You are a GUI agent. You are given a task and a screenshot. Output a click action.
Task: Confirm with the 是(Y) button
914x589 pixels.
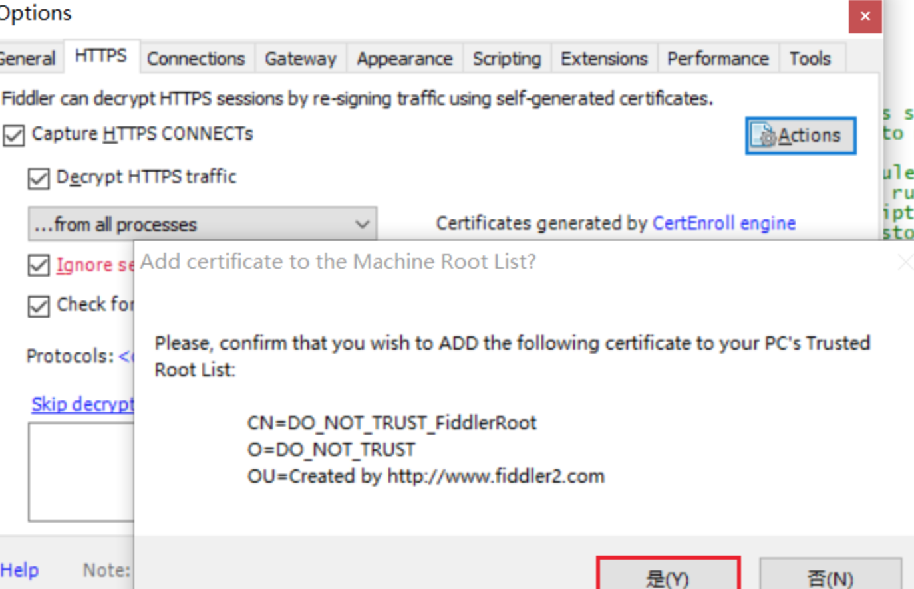[x=668, y=574]
